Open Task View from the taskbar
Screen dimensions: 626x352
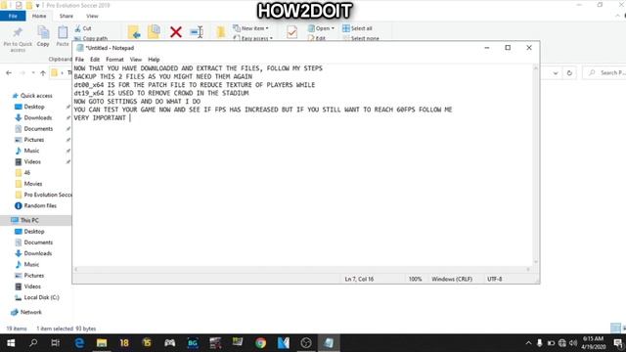pos(56,343)
